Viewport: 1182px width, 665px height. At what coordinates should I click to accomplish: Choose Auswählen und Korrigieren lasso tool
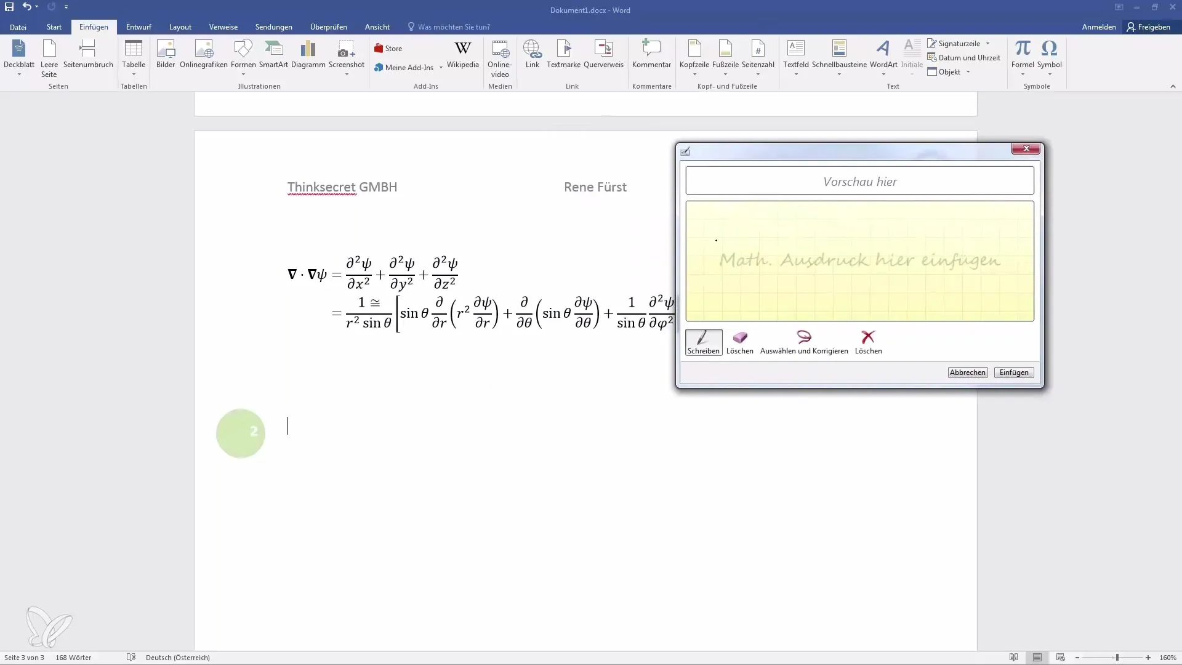[804, 342]
